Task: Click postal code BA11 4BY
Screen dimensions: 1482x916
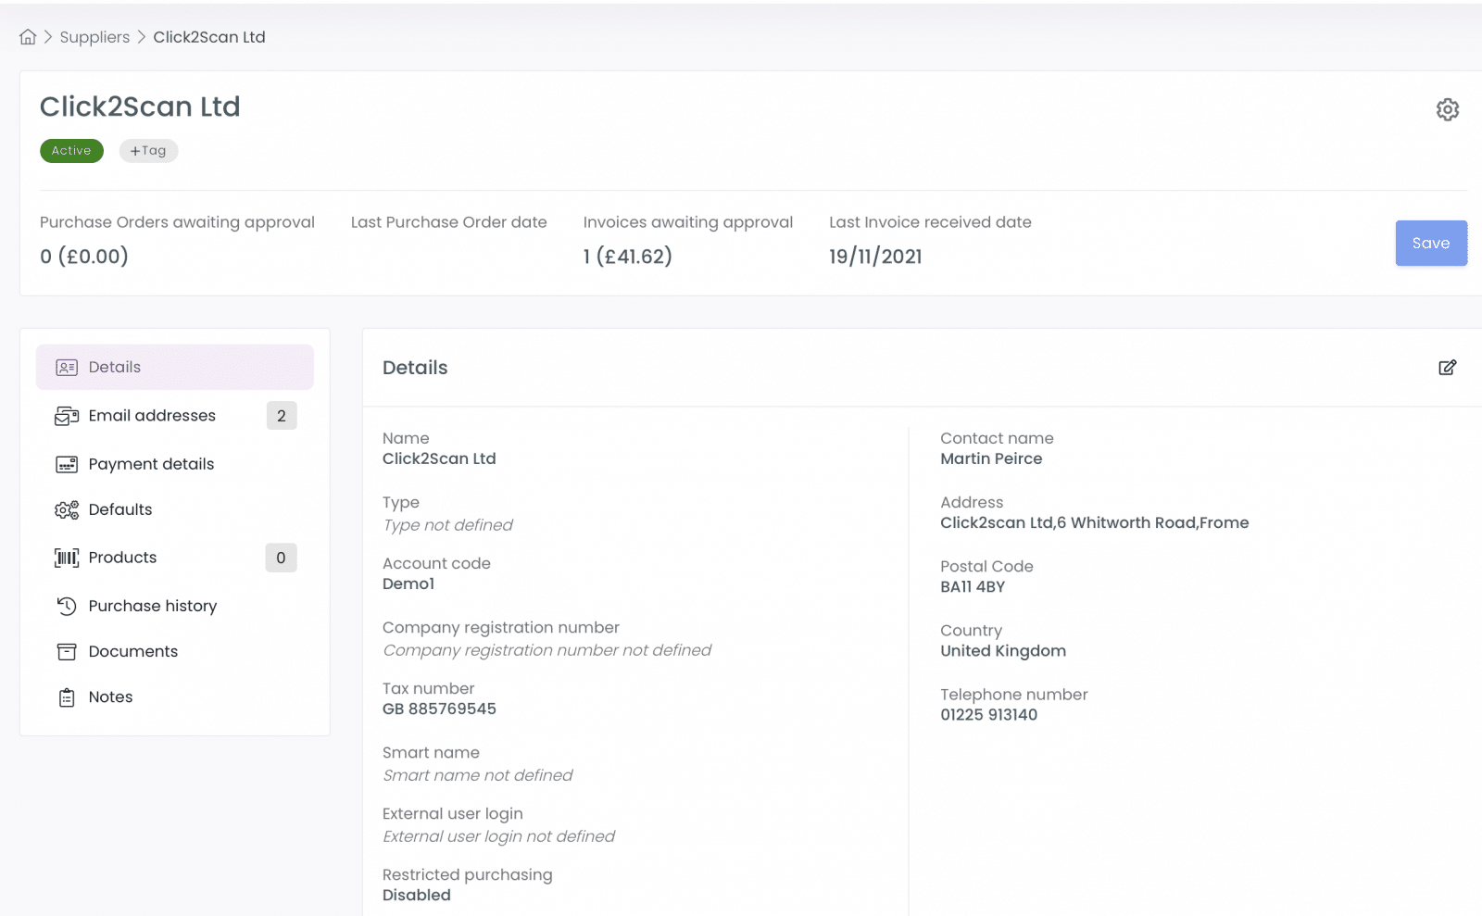Action: pyautogui.click(x=973, y=586)
